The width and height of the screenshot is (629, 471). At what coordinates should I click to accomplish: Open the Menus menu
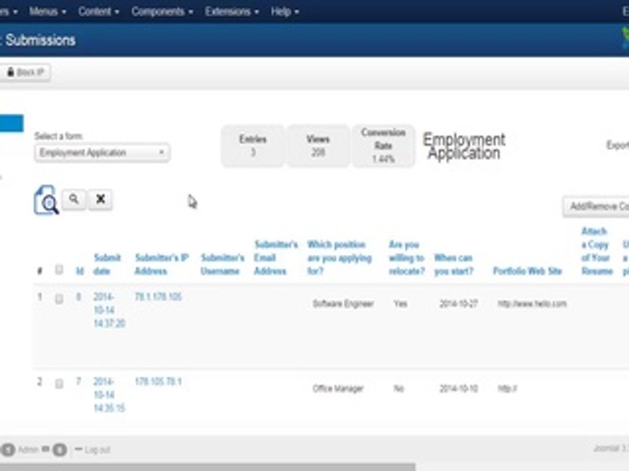[x=47, y=12]
